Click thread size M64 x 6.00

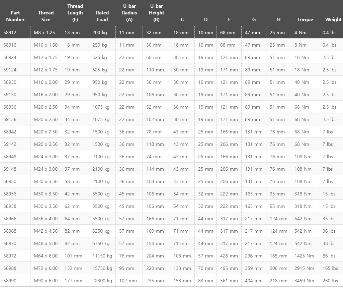tap(46, 256)
